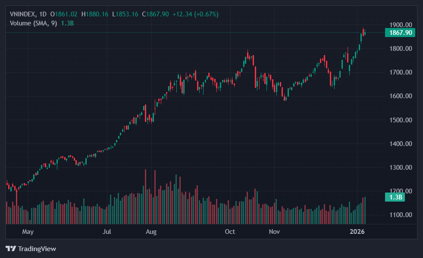The width and height of the screenshot is (423, 258).
Task: Select the Jul marker on time axis
Action: point(107,232)
